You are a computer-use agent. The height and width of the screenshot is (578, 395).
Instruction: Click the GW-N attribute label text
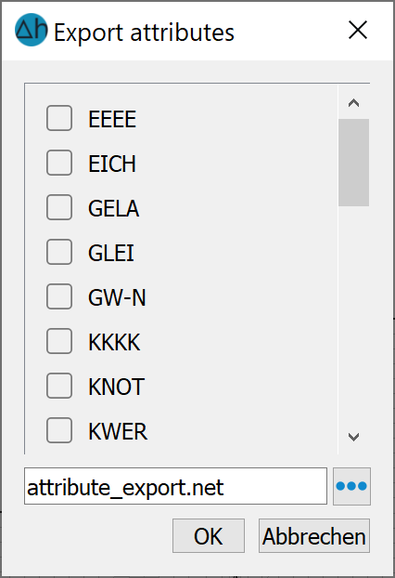[117, 297]
